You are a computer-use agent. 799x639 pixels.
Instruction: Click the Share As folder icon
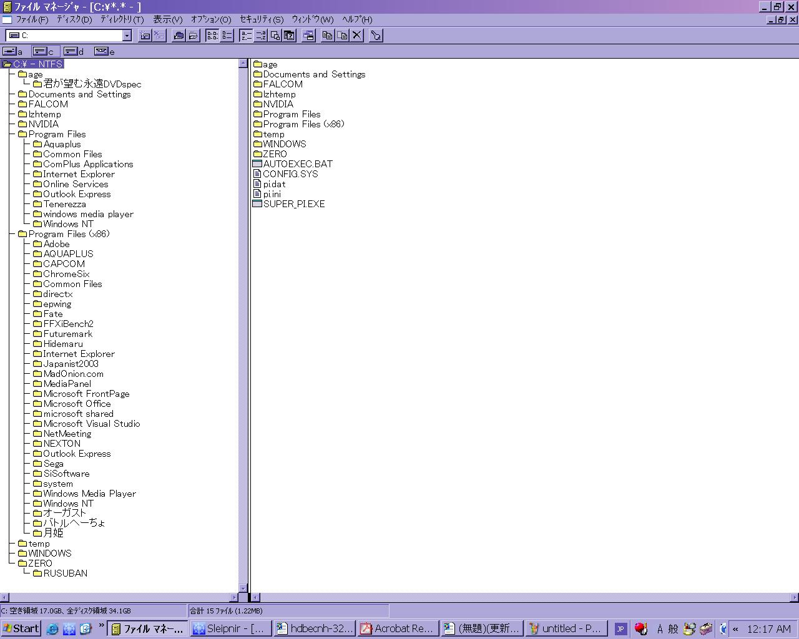pyautogui.click(x=179, y=36)
